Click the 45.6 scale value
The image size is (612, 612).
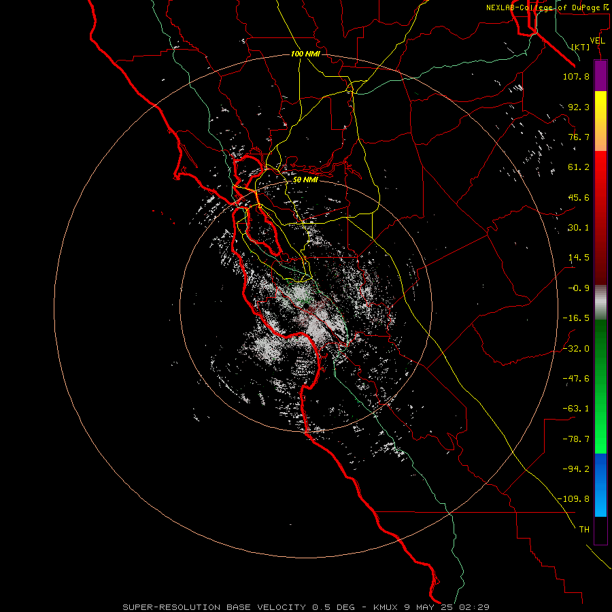click(x=579, y=197)
